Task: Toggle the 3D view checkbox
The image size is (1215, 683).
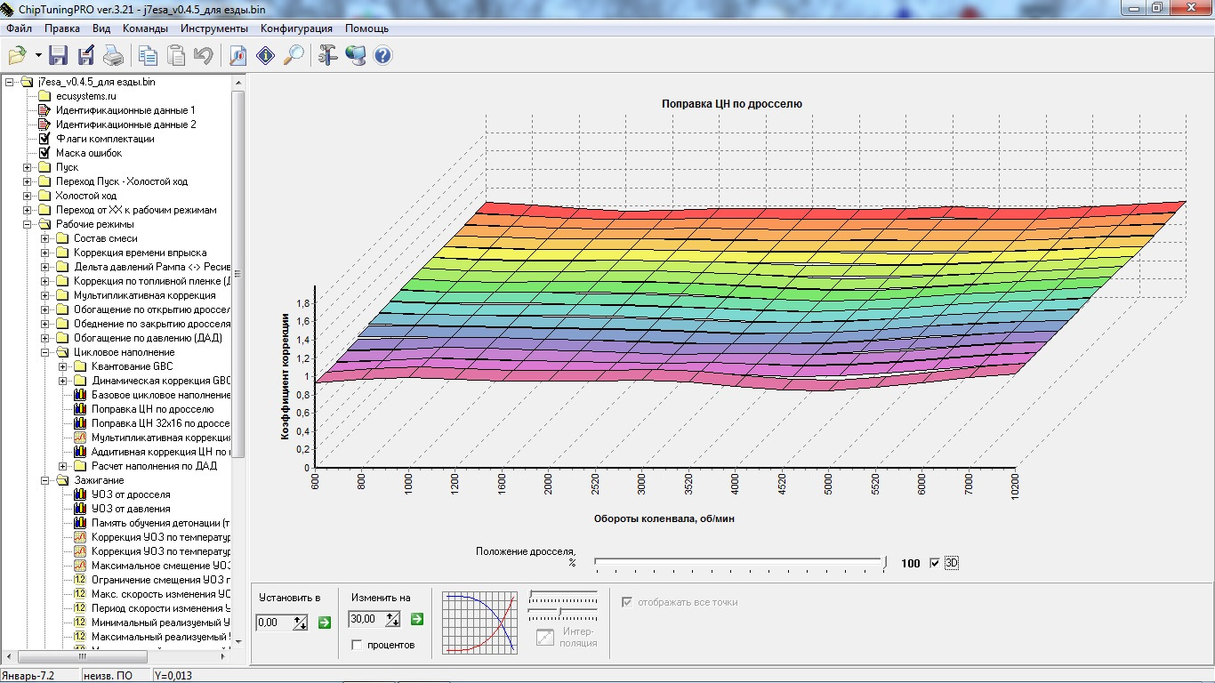Action: click(934, 563)
